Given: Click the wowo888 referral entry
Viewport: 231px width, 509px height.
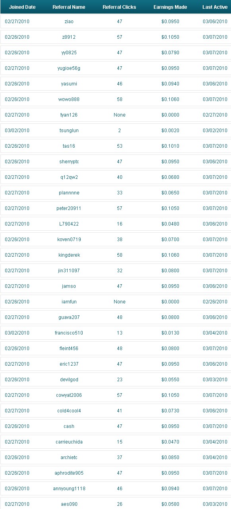Looking at the screenshot, I should click(69, 99).
